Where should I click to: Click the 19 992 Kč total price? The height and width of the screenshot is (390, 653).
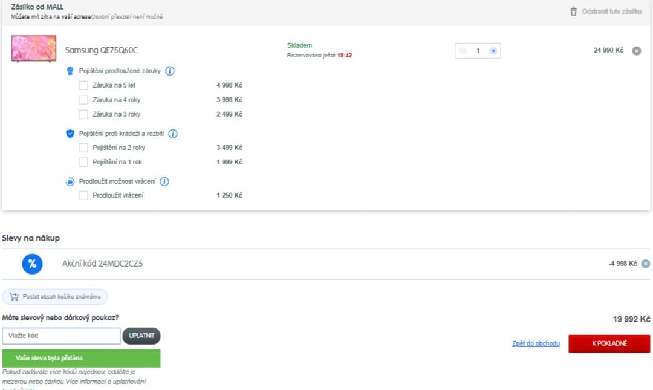pos(631,319)
